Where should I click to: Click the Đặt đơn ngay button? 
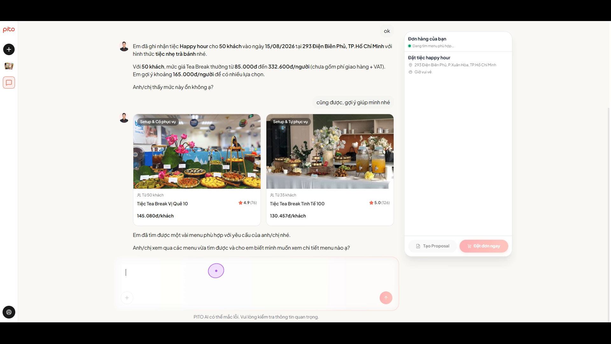coord(484,246)
